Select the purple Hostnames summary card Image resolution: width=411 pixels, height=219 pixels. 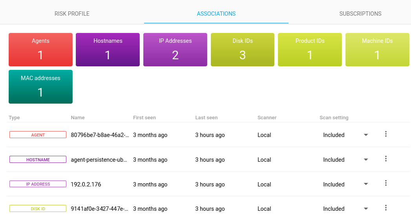[108, 49]
